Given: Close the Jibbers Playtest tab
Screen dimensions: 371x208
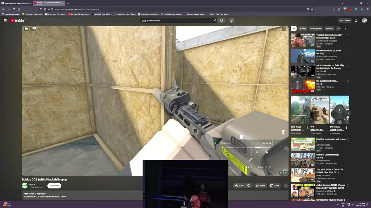Looking at the screenshot, I should click(30, 3).
